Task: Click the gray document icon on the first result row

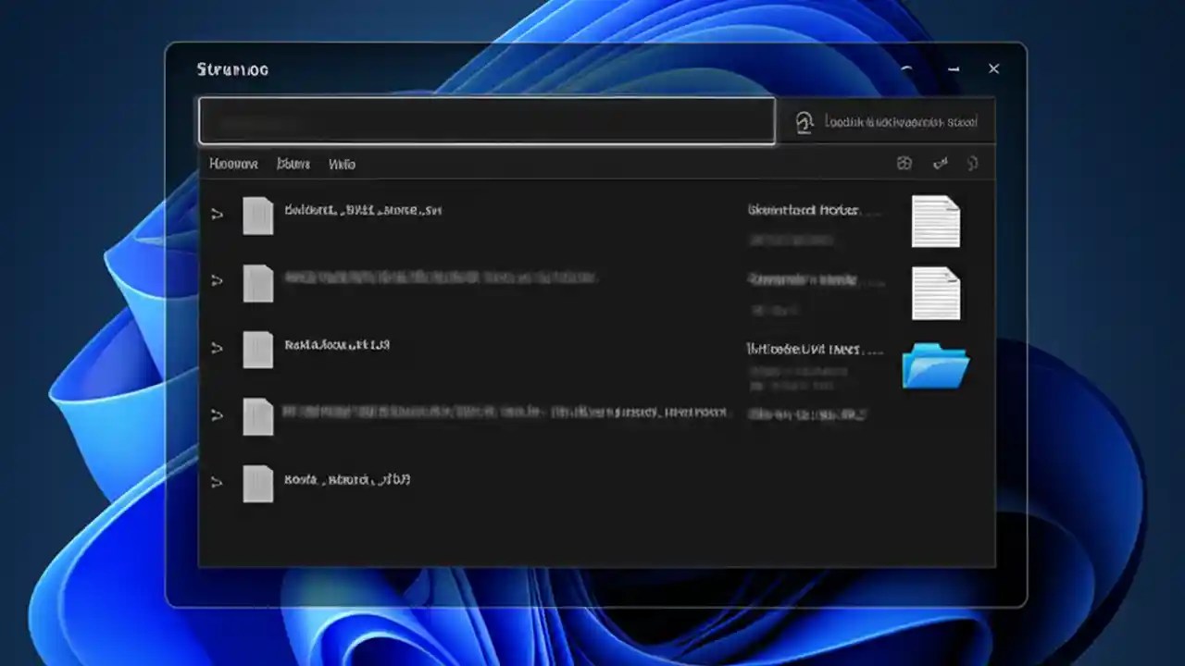Action: [x=258, y=216]
